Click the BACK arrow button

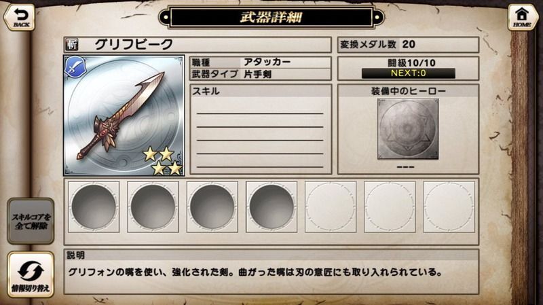tap(20, 18)
